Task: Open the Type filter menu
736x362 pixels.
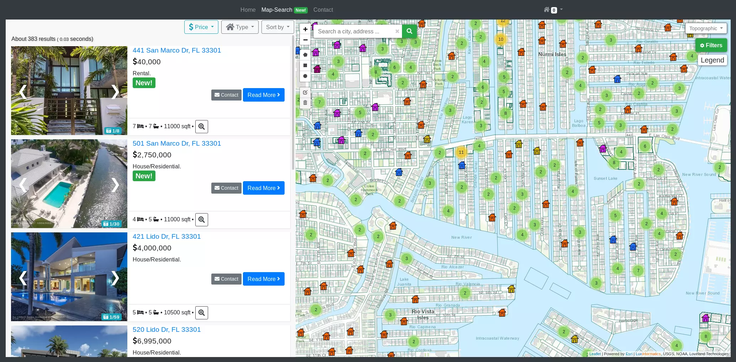Action: point(239,27)
